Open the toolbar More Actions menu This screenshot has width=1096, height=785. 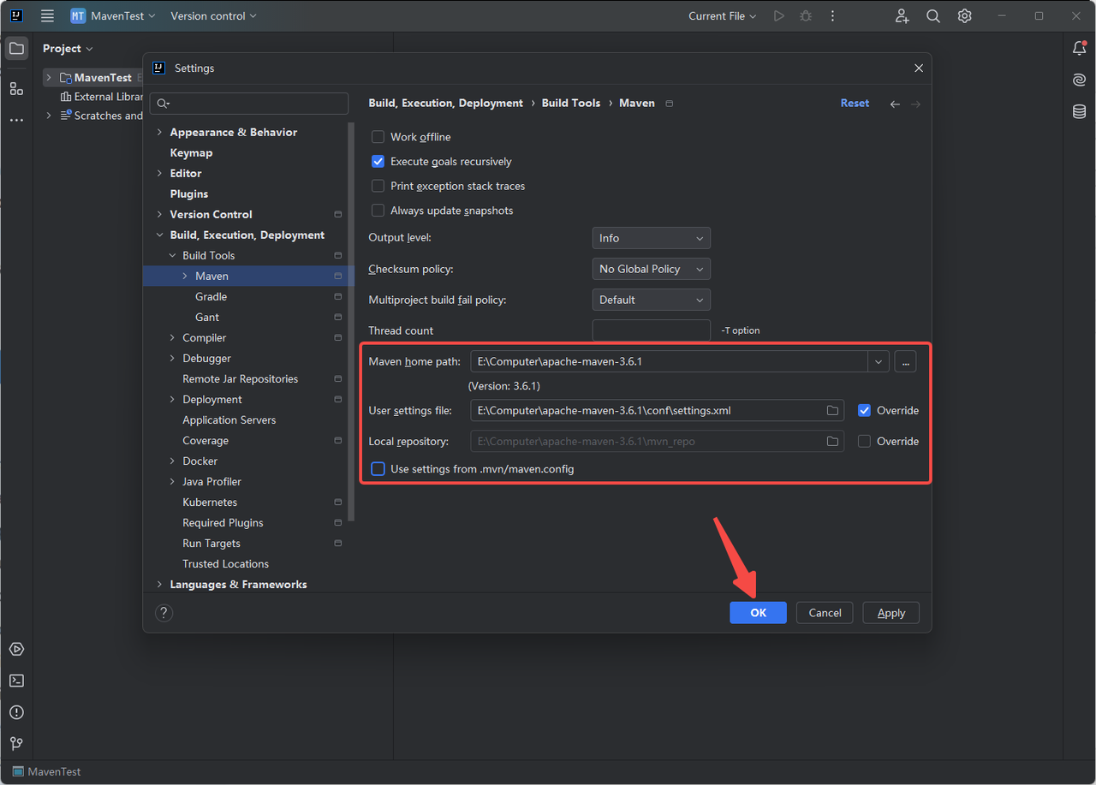point(832,15)
